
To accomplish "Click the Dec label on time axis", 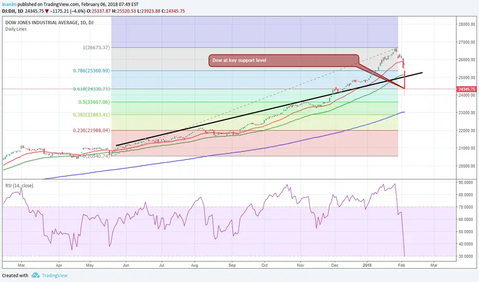I will [335, 265].
